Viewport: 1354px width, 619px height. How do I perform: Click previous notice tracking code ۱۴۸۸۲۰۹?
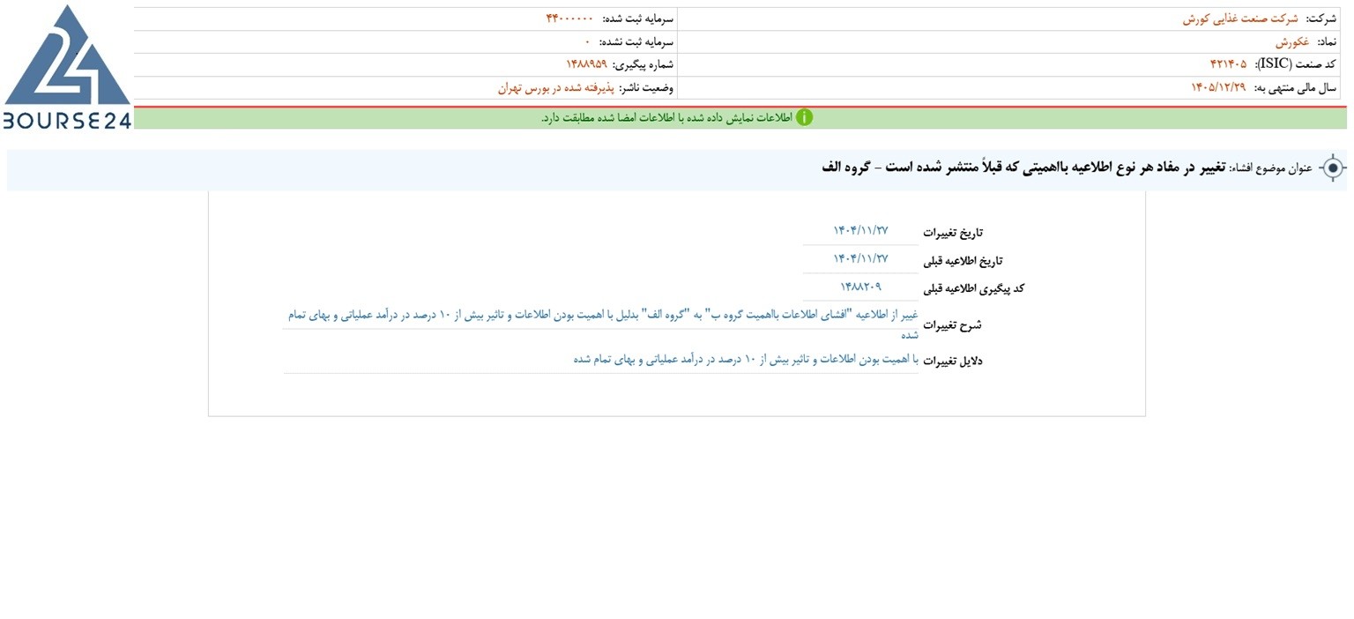860,287
